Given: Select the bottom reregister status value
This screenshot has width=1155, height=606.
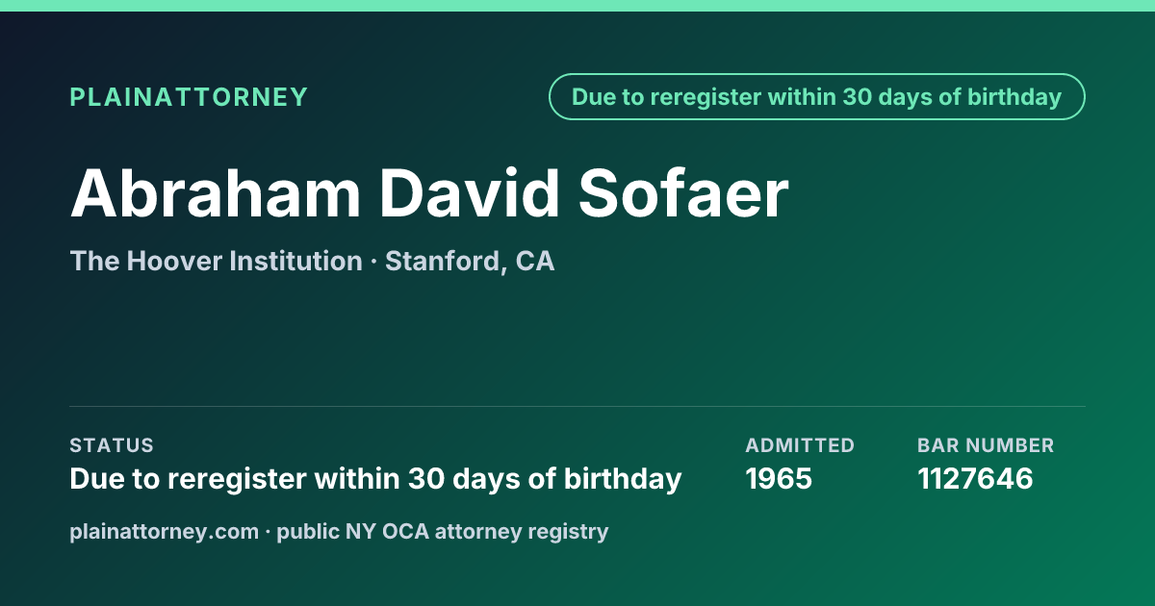Looking at the screenshot, I should (x=375, y=478).
